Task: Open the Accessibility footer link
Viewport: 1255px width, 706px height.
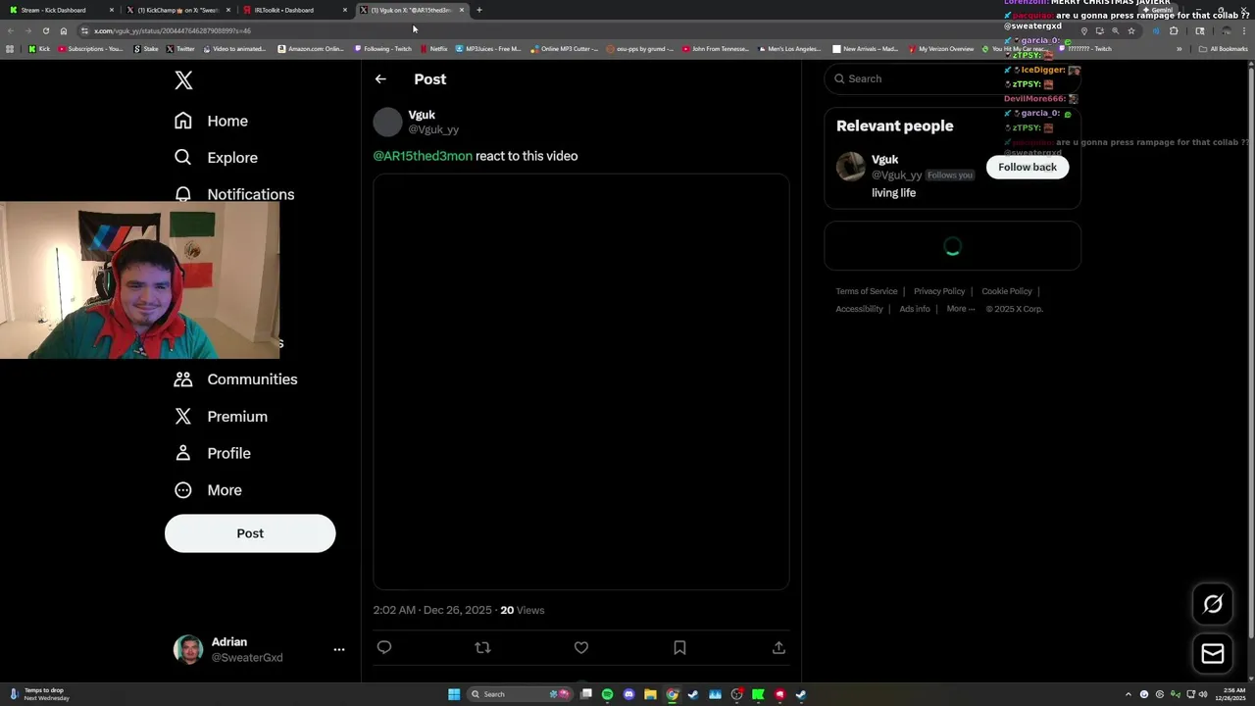Action: pyautogui.click(x=859, y=309)
